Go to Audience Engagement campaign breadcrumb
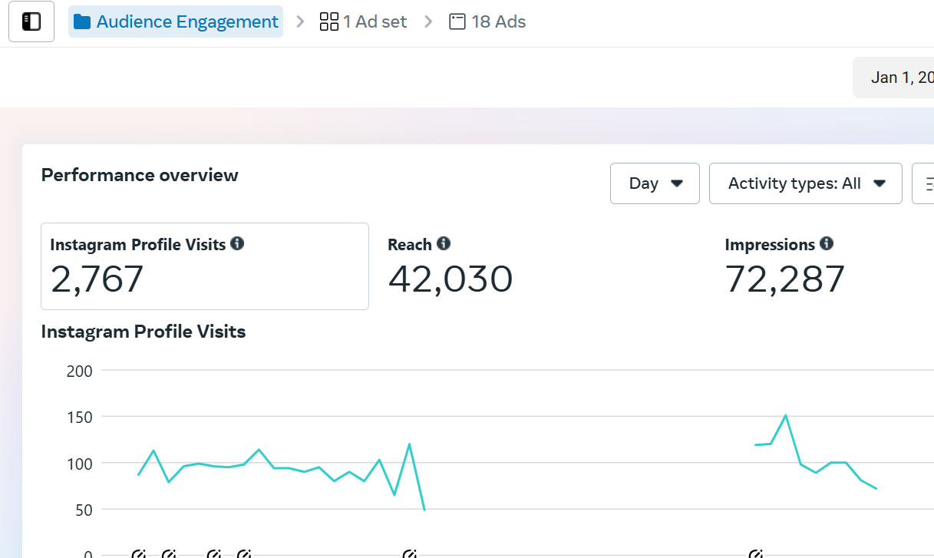The height and width of the screenshot is (558, 934). click(186, 21)
